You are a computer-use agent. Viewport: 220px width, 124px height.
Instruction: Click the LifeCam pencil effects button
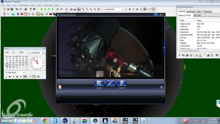coord(110,83)
